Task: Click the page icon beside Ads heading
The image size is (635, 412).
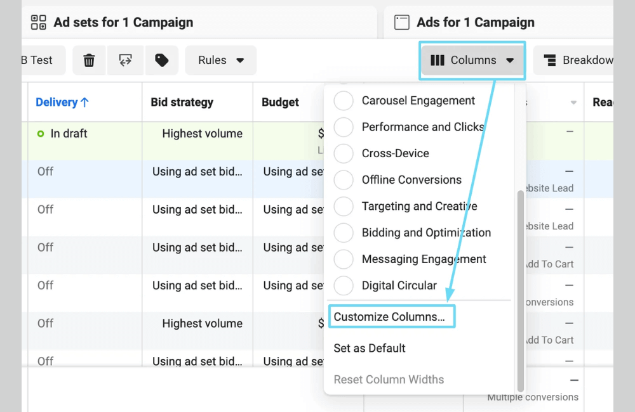Action: (x=401, y=22)
